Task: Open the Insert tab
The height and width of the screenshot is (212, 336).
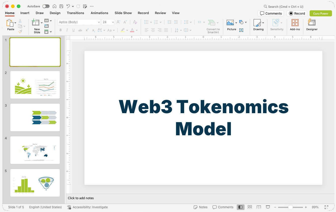Action: pyautogui.click(x=25, y=13)
